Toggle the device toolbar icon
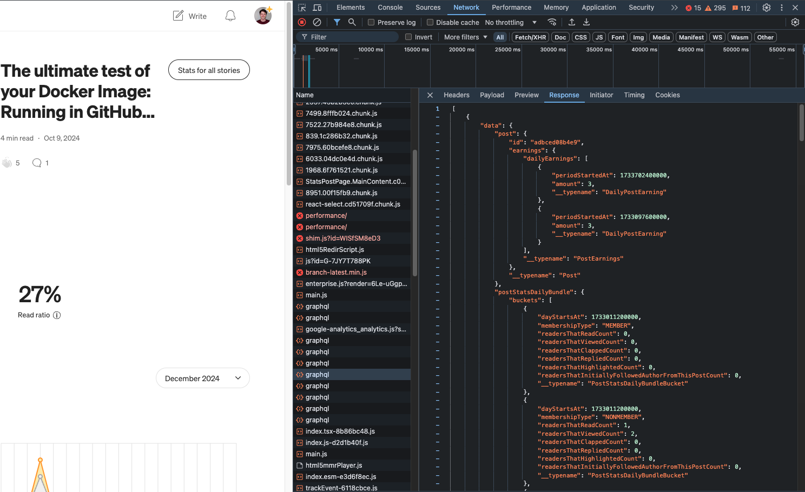 [x=317, y=8]
